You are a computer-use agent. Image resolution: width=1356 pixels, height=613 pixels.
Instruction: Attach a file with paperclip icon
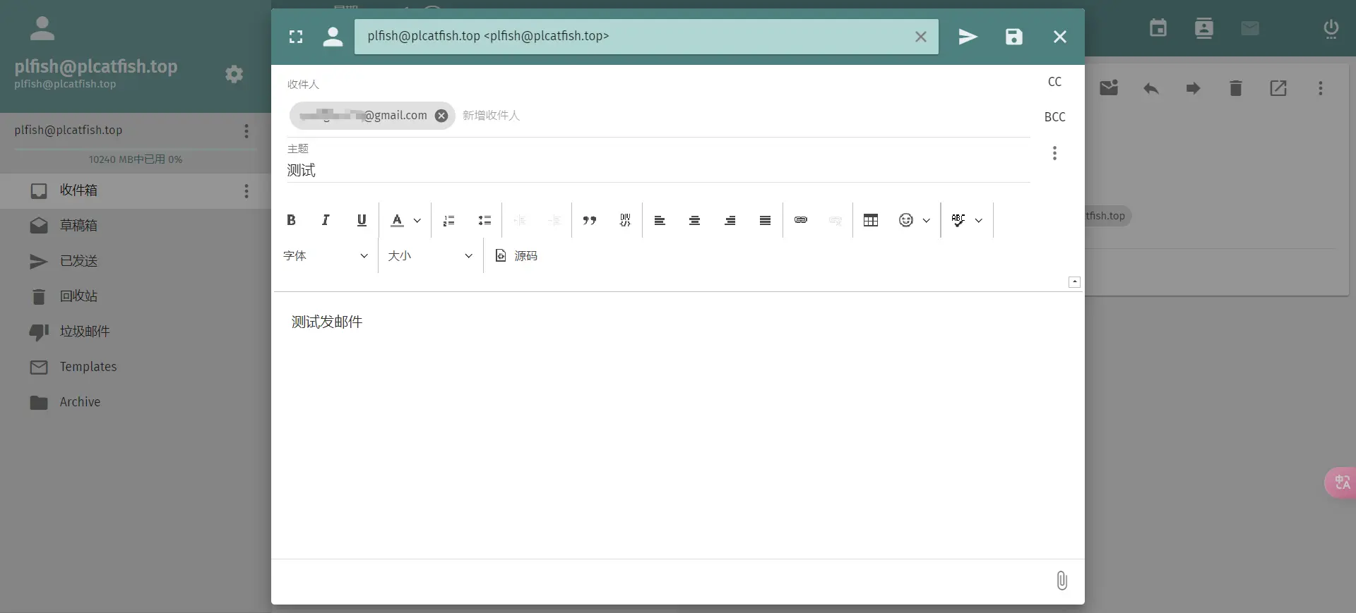click(x=1061, y=581)
